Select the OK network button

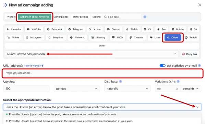[x=194, y=29]
